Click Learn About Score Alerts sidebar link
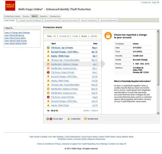 15,38
